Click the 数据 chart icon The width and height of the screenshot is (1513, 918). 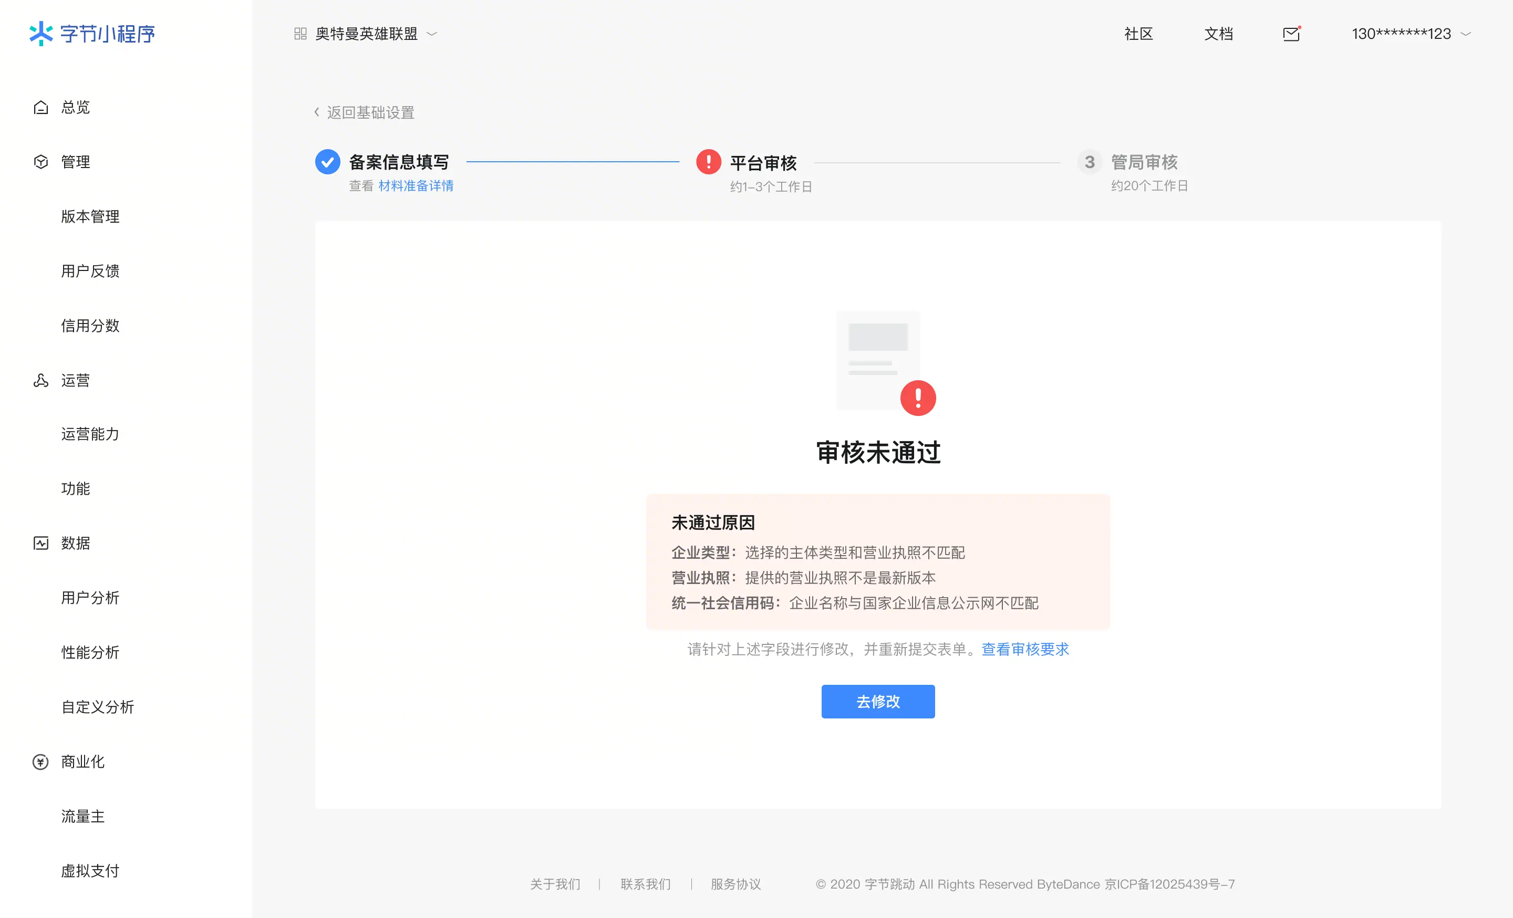tap(40, 543)
